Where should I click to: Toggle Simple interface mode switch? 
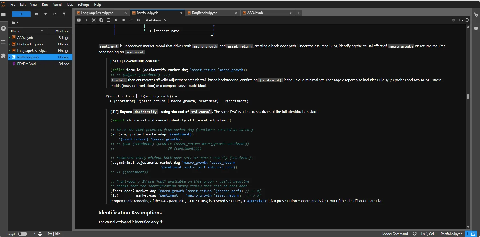click(22, 234)
